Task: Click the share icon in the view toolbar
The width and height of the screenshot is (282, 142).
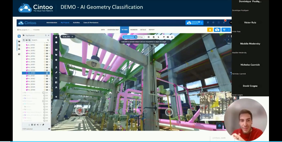Action: point(172,37)
